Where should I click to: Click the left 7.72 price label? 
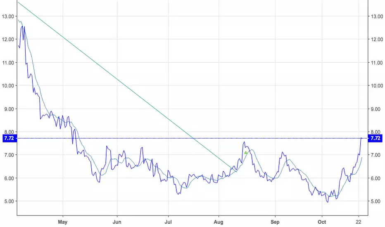10,138
